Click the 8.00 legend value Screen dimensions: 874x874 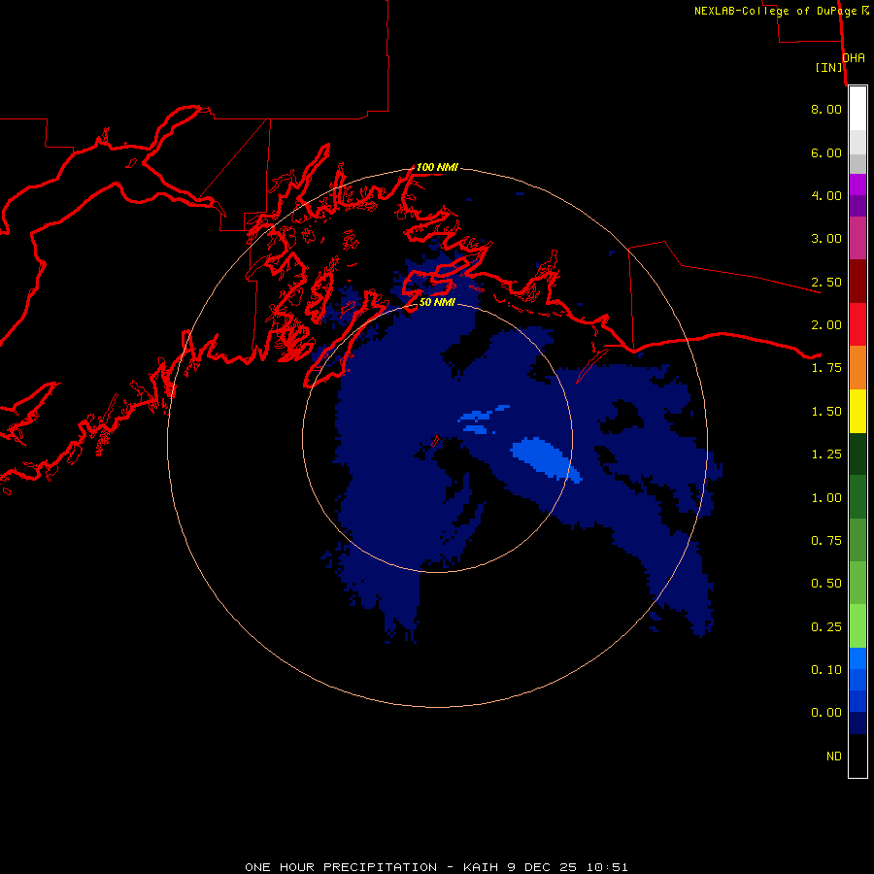click(x=826, y=109)
